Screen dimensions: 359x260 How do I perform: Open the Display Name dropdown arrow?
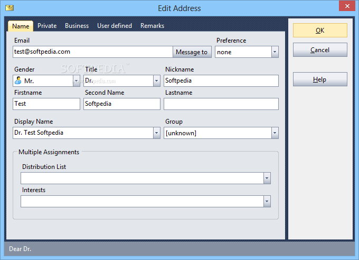(157, 133)
